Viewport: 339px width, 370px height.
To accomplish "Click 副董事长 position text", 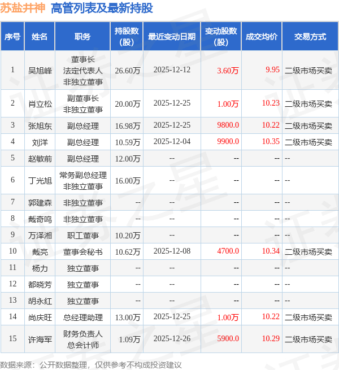I will click(x=83, y=98).
